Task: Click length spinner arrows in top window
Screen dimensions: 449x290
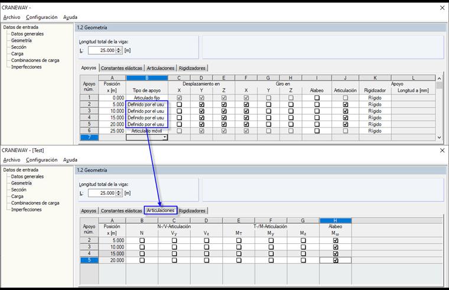Action: [119, 50]
